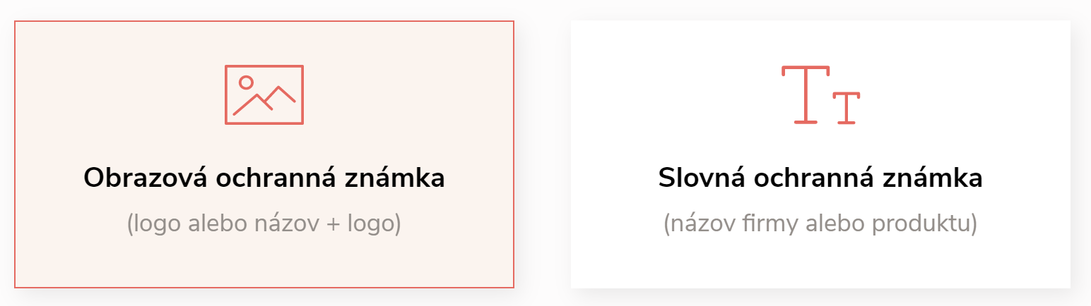Select the Obrazová ochranná známka card
Viewport: 1091px width, 306px height.
click(x=264, y=154)
